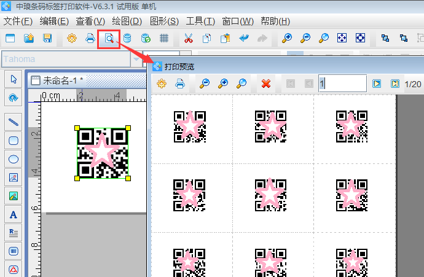Click the first QR label in preview
Screen dimensions: 424x277
coord(189,127)
